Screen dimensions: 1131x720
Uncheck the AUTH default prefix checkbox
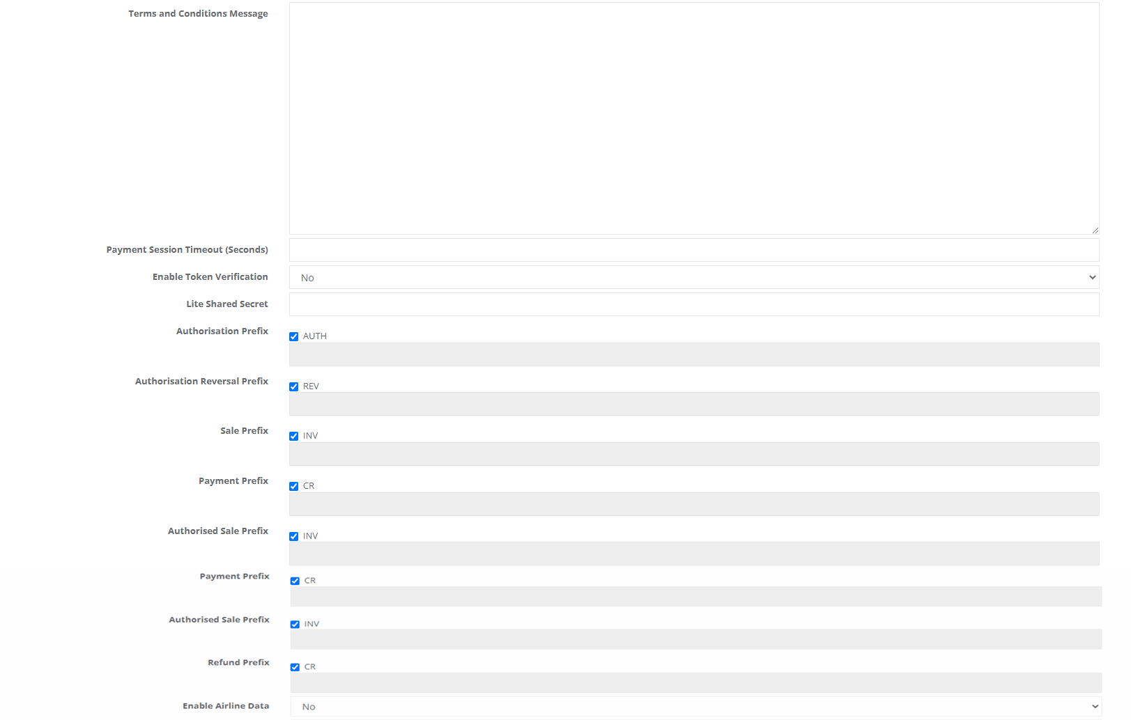[294, 336]
